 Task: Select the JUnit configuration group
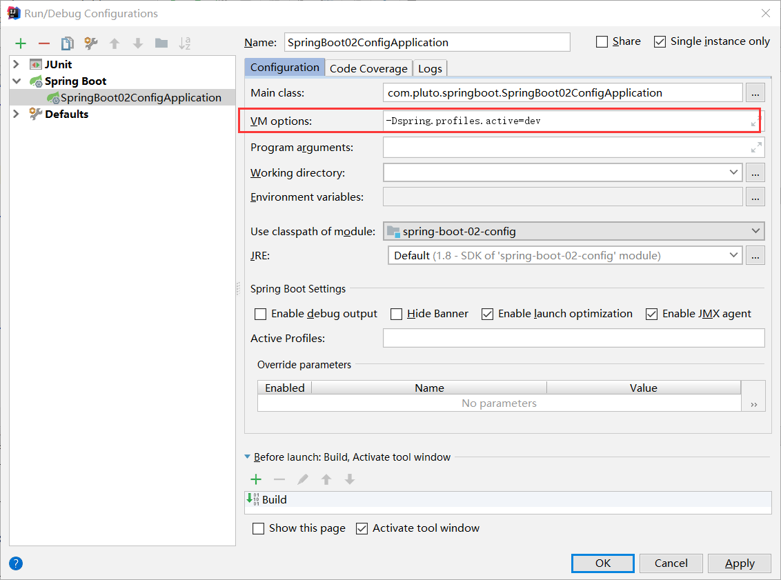point(58,64)
